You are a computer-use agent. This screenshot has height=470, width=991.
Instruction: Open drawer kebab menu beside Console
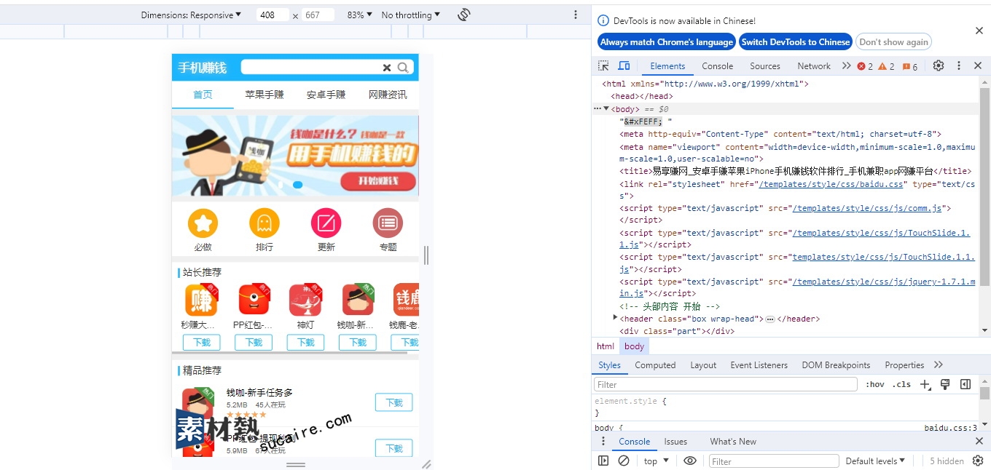(x=603, y=442)
